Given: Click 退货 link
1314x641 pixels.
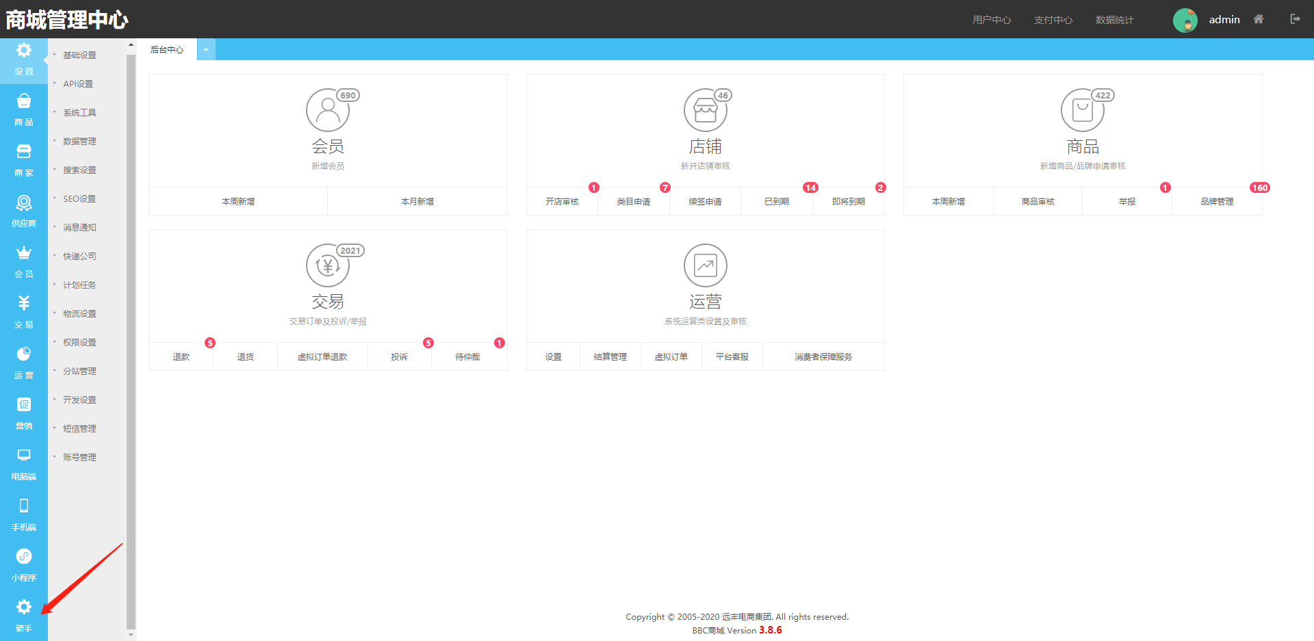Looking at the screenshot, I should pyautogui.click(x=246, y=357).
